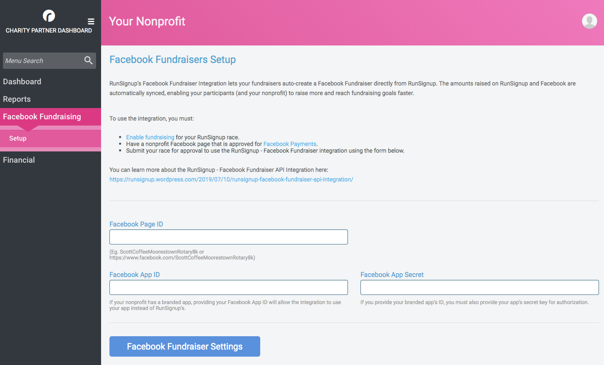Viewport: 604px width, 365px height.
Task: Select Facebook Fundraising in sidebar
Action: coord(51,117)
